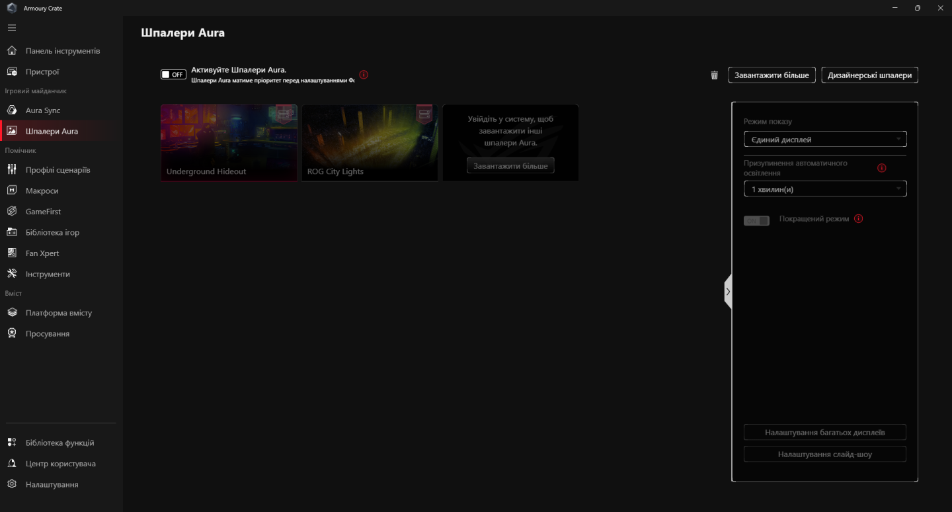Viewport: 952px width, 512px height.
Task: Click the info icon beside Покращений режим
Action: click(859, 219)
